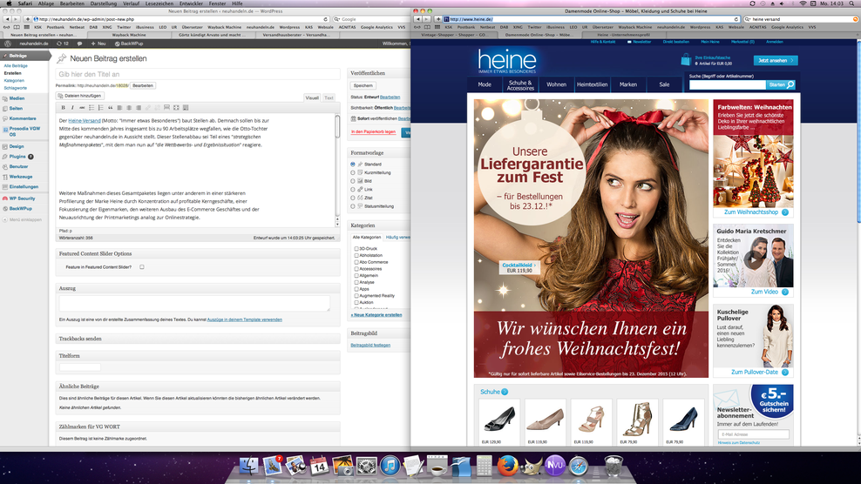Apply bold formatting in WordPress editor
This screenshot has height=484, width=861.
point(63,108)
